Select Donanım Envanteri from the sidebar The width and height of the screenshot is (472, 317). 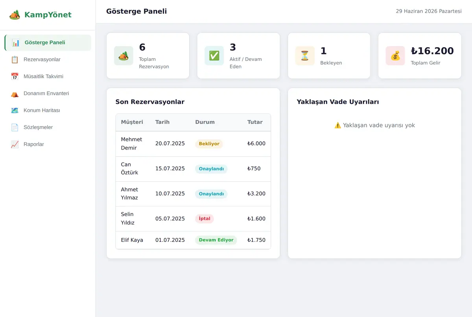click(48, 94)
